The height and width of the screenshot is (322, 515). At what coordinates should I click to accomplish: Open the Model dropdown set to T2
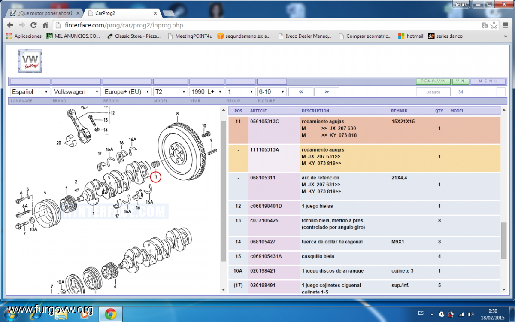click(170, 91)
